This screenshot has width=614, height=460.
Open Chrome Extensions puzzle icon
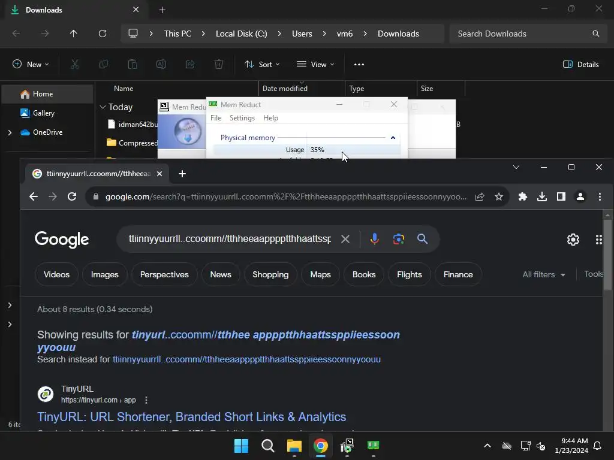click(523, 196)
